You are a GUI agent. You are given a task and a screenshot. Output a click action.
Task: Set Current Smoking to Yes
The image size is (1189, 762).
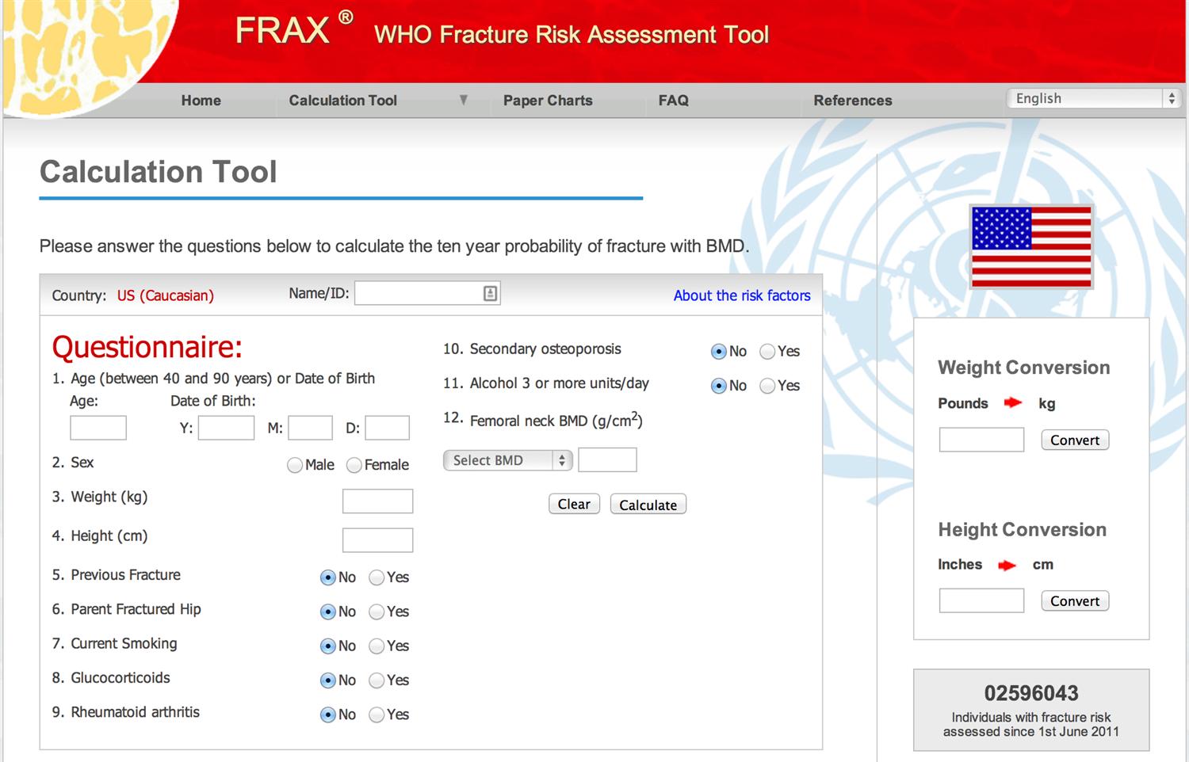[377, 646]
